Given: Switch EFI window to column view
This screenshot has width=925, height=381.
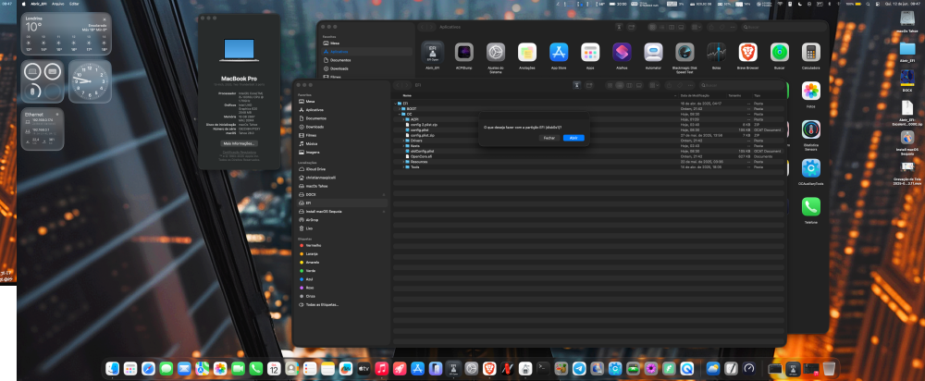Looking at the screenshot, I should pyautogui.click(x=629, y=85).
